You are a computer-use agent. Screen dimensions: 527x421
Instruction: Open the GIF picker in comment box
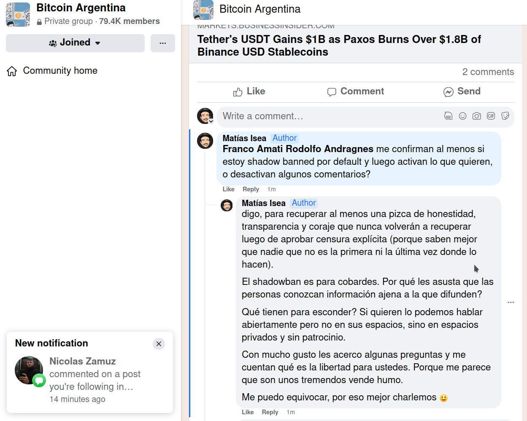pos(491,116)
